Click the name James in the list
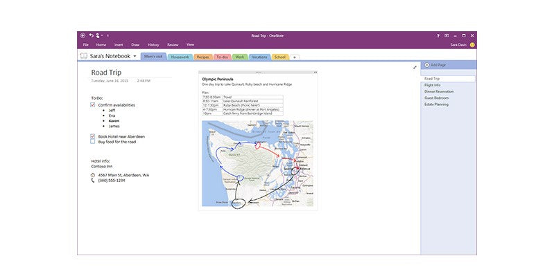The width and height of the screenshot is (554, 276). 114,126
